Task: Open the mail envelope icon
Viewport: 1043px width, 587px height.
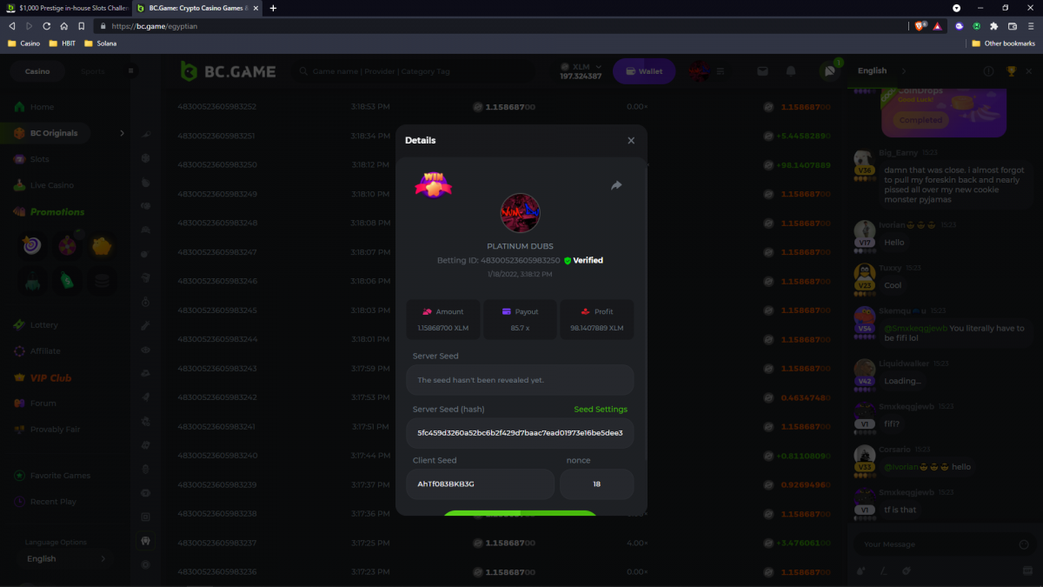Action: tap(762, 71)
